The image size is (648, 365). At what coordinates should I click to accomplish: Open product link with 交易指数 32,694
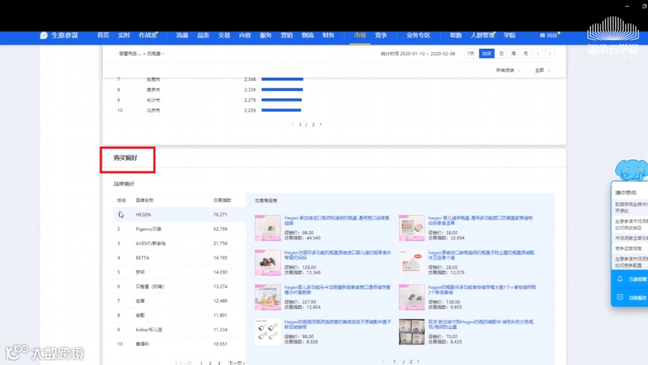(x=480, y=220)
